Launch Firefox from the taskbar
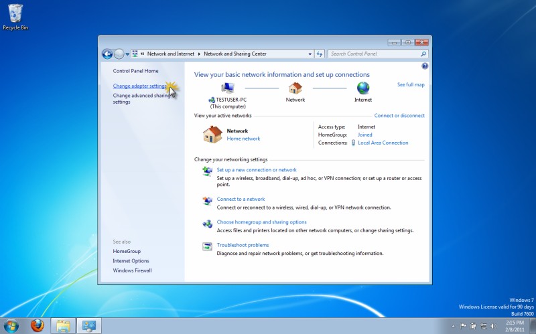This screenshot has height=334, width=536. click(x=38, y=326)
